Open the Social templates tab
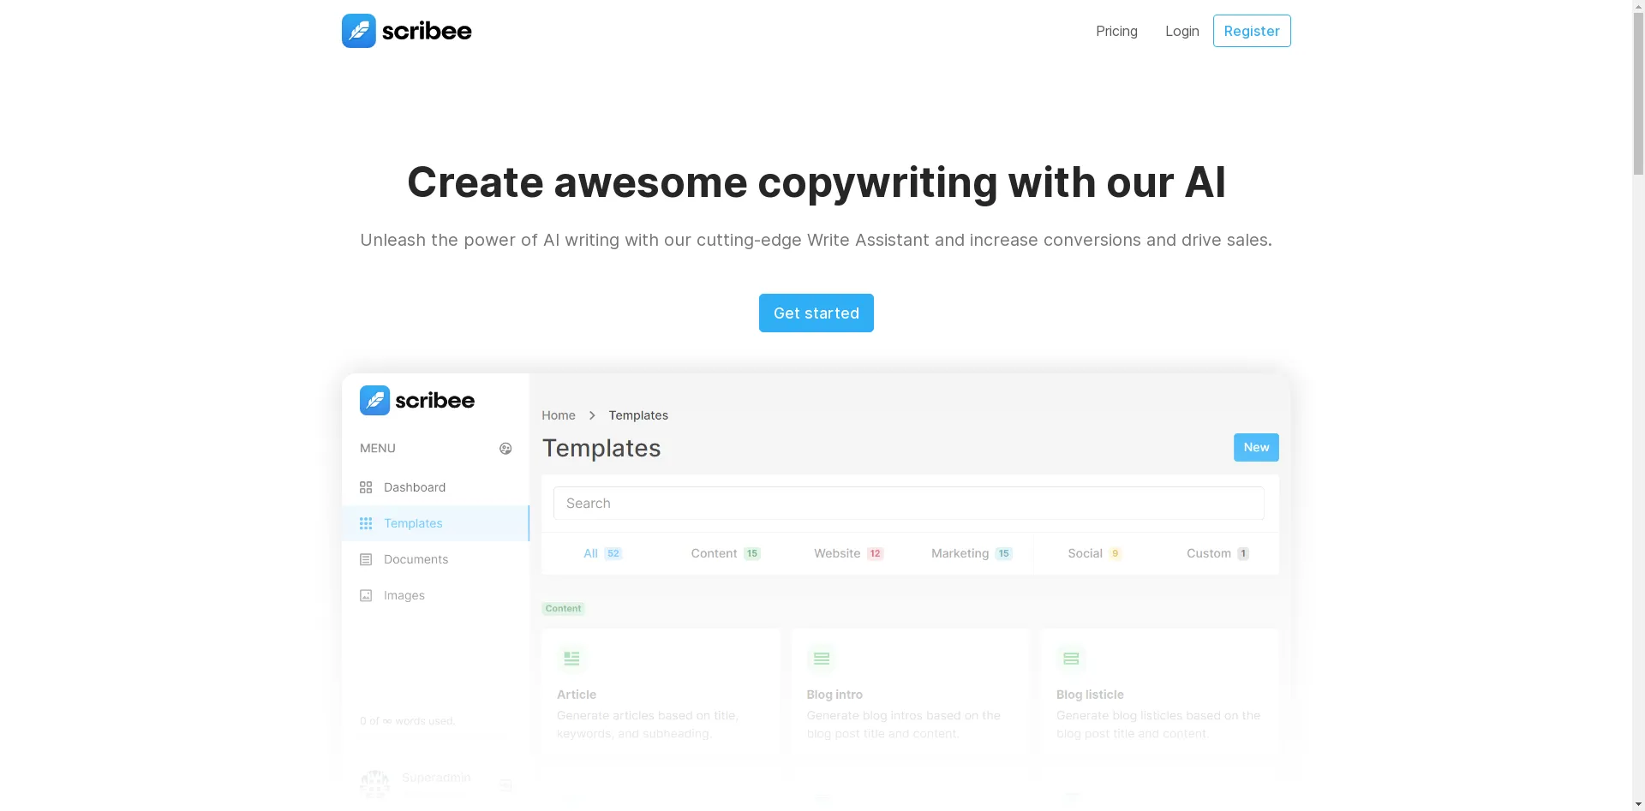Image resolution: width=1645 pixels, height=811 pixels. [x=1093, y=553]
